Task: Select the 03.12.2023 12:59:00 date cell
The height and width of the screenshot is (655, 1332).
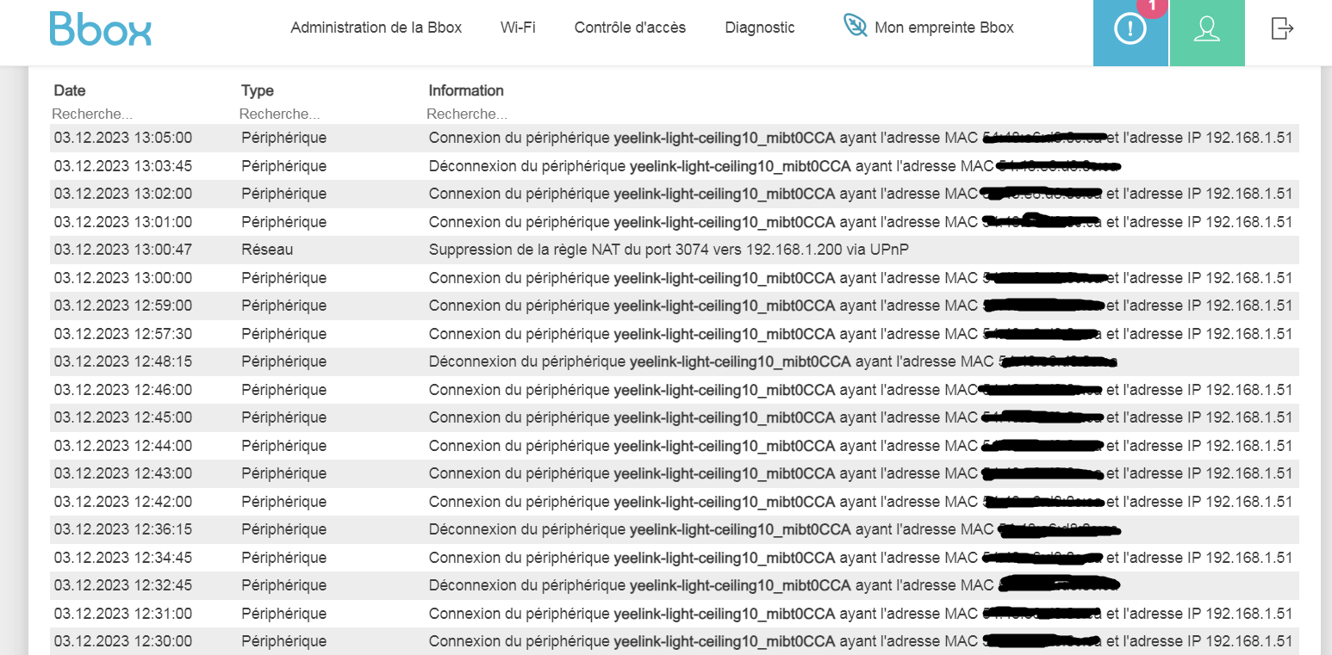Action: click(123, 306)
